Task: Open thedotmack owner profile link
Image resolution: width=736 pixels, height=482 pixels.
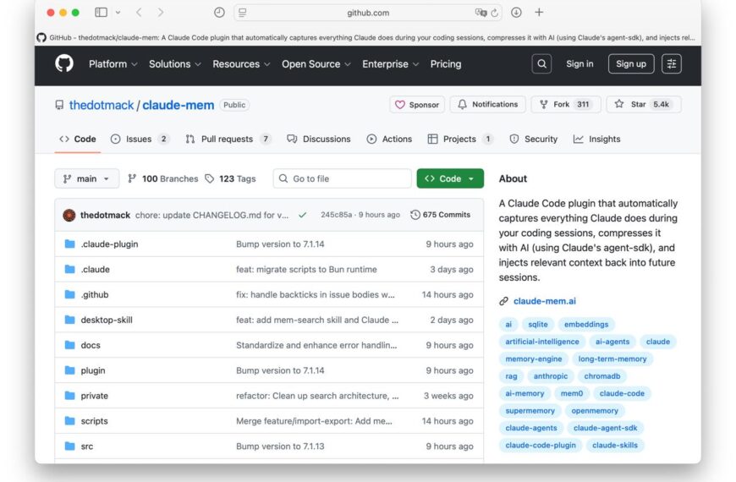Action: [102, 105]
